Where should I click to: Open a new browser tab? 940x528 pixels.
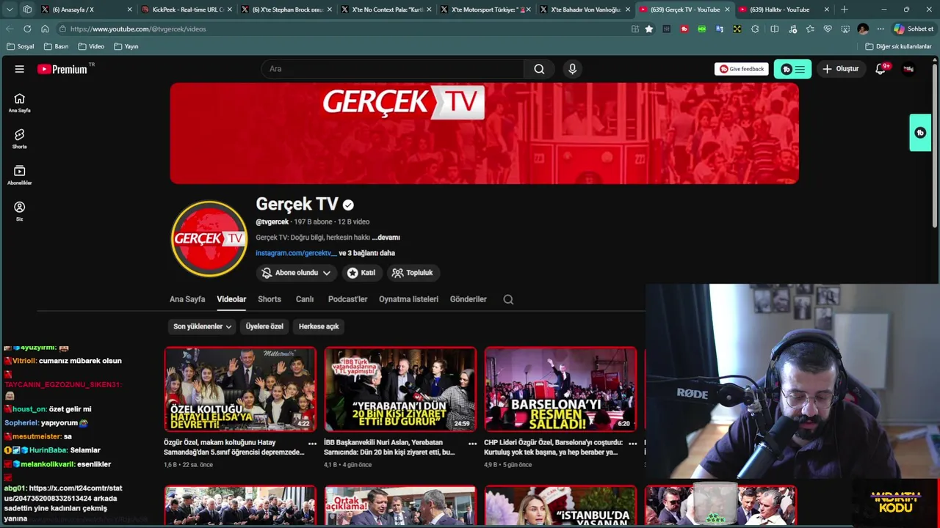click(x=844, y=10)
